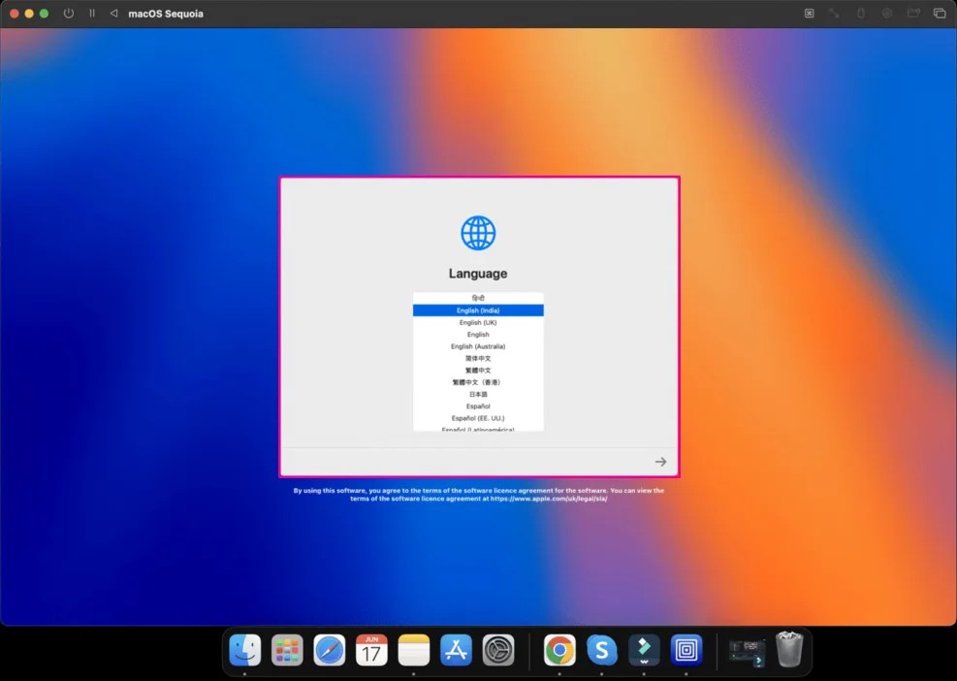Choose English (UK) from language list

[478, 322]
